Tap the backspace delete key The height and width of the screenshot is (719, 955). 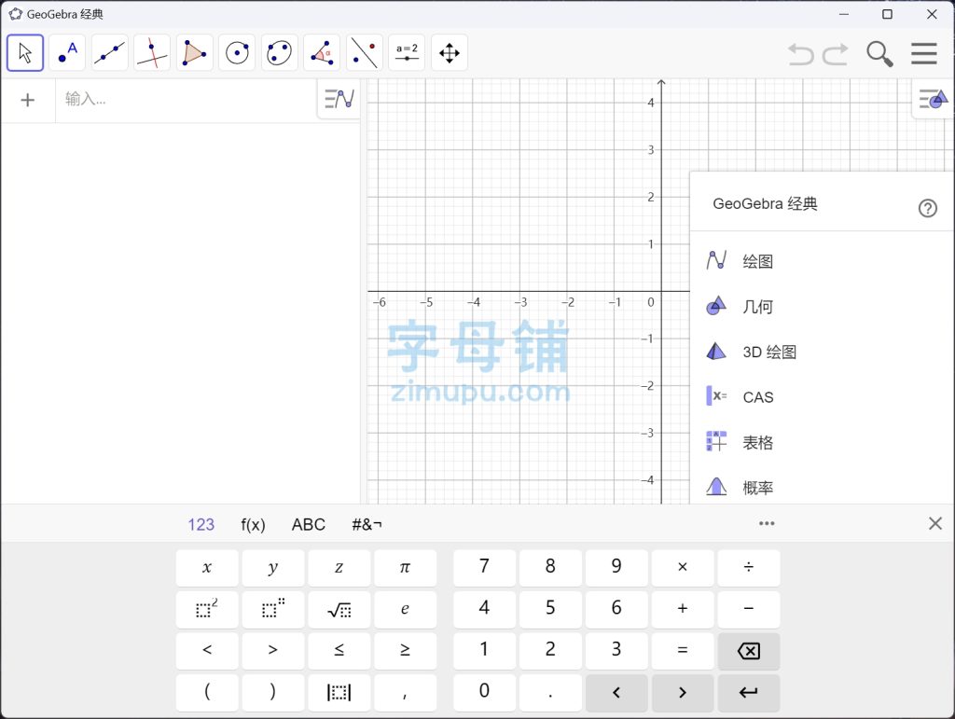pos(749,651)
